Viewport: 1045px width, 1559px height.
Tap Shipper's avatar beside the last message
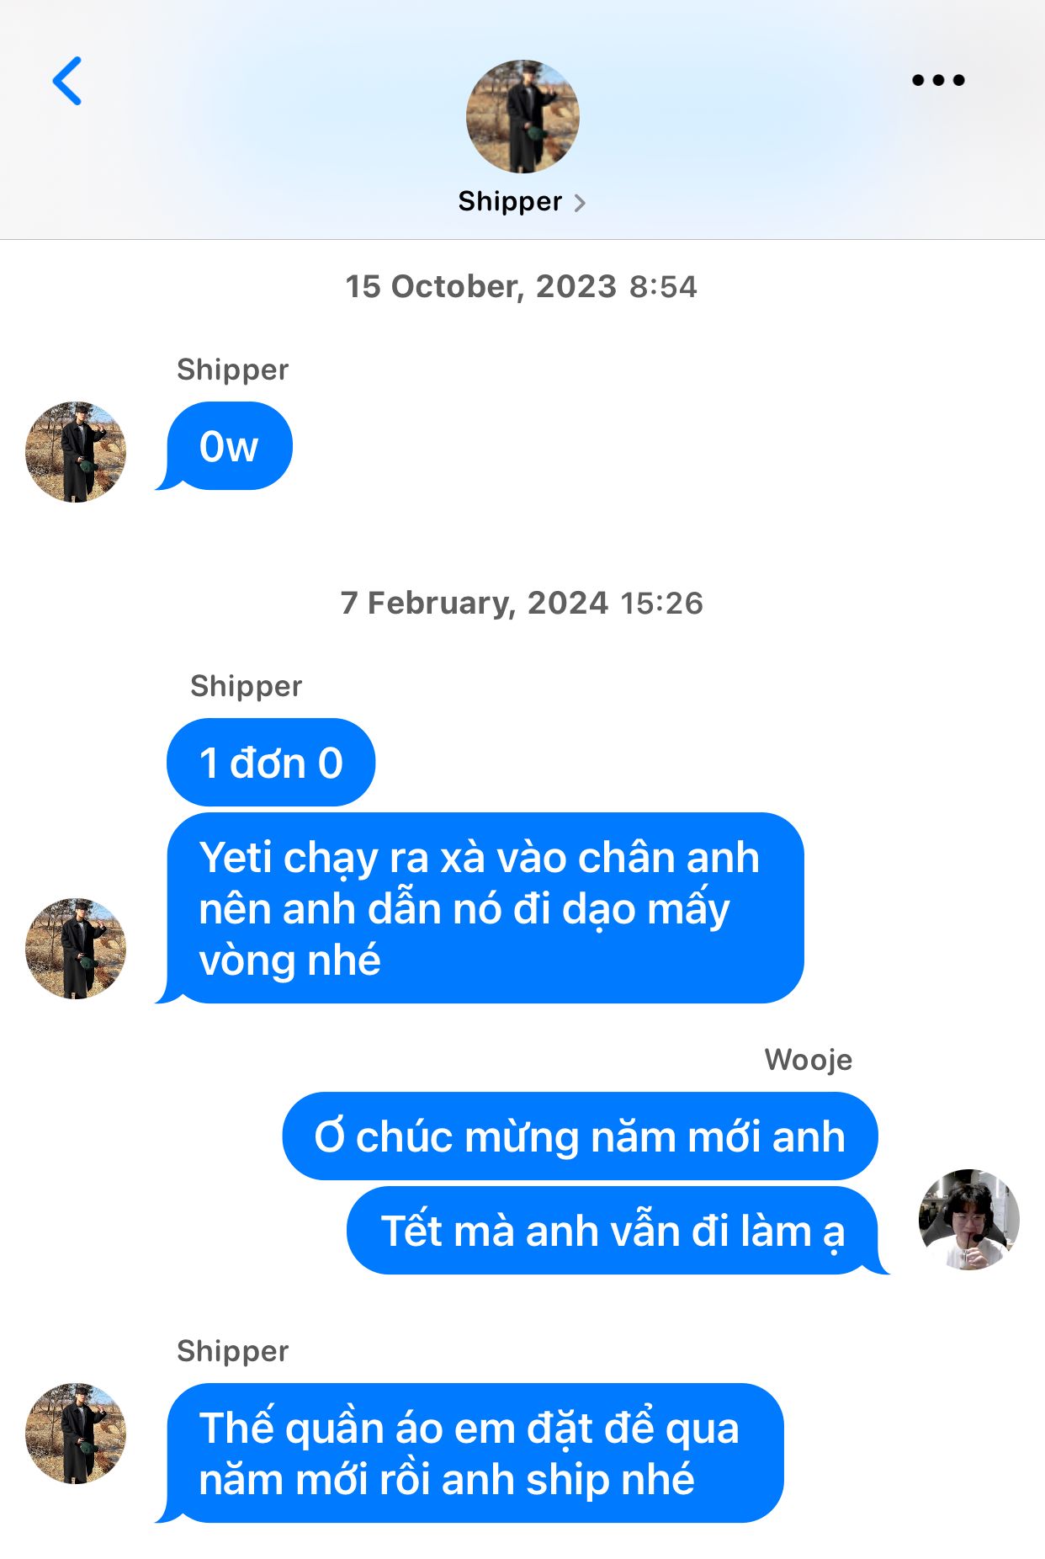pyautogui.click(x=76, y=1433)
